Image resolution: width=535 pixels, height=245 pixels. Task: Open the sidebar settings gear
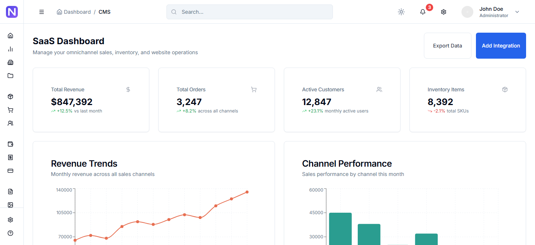click(10, 220)
